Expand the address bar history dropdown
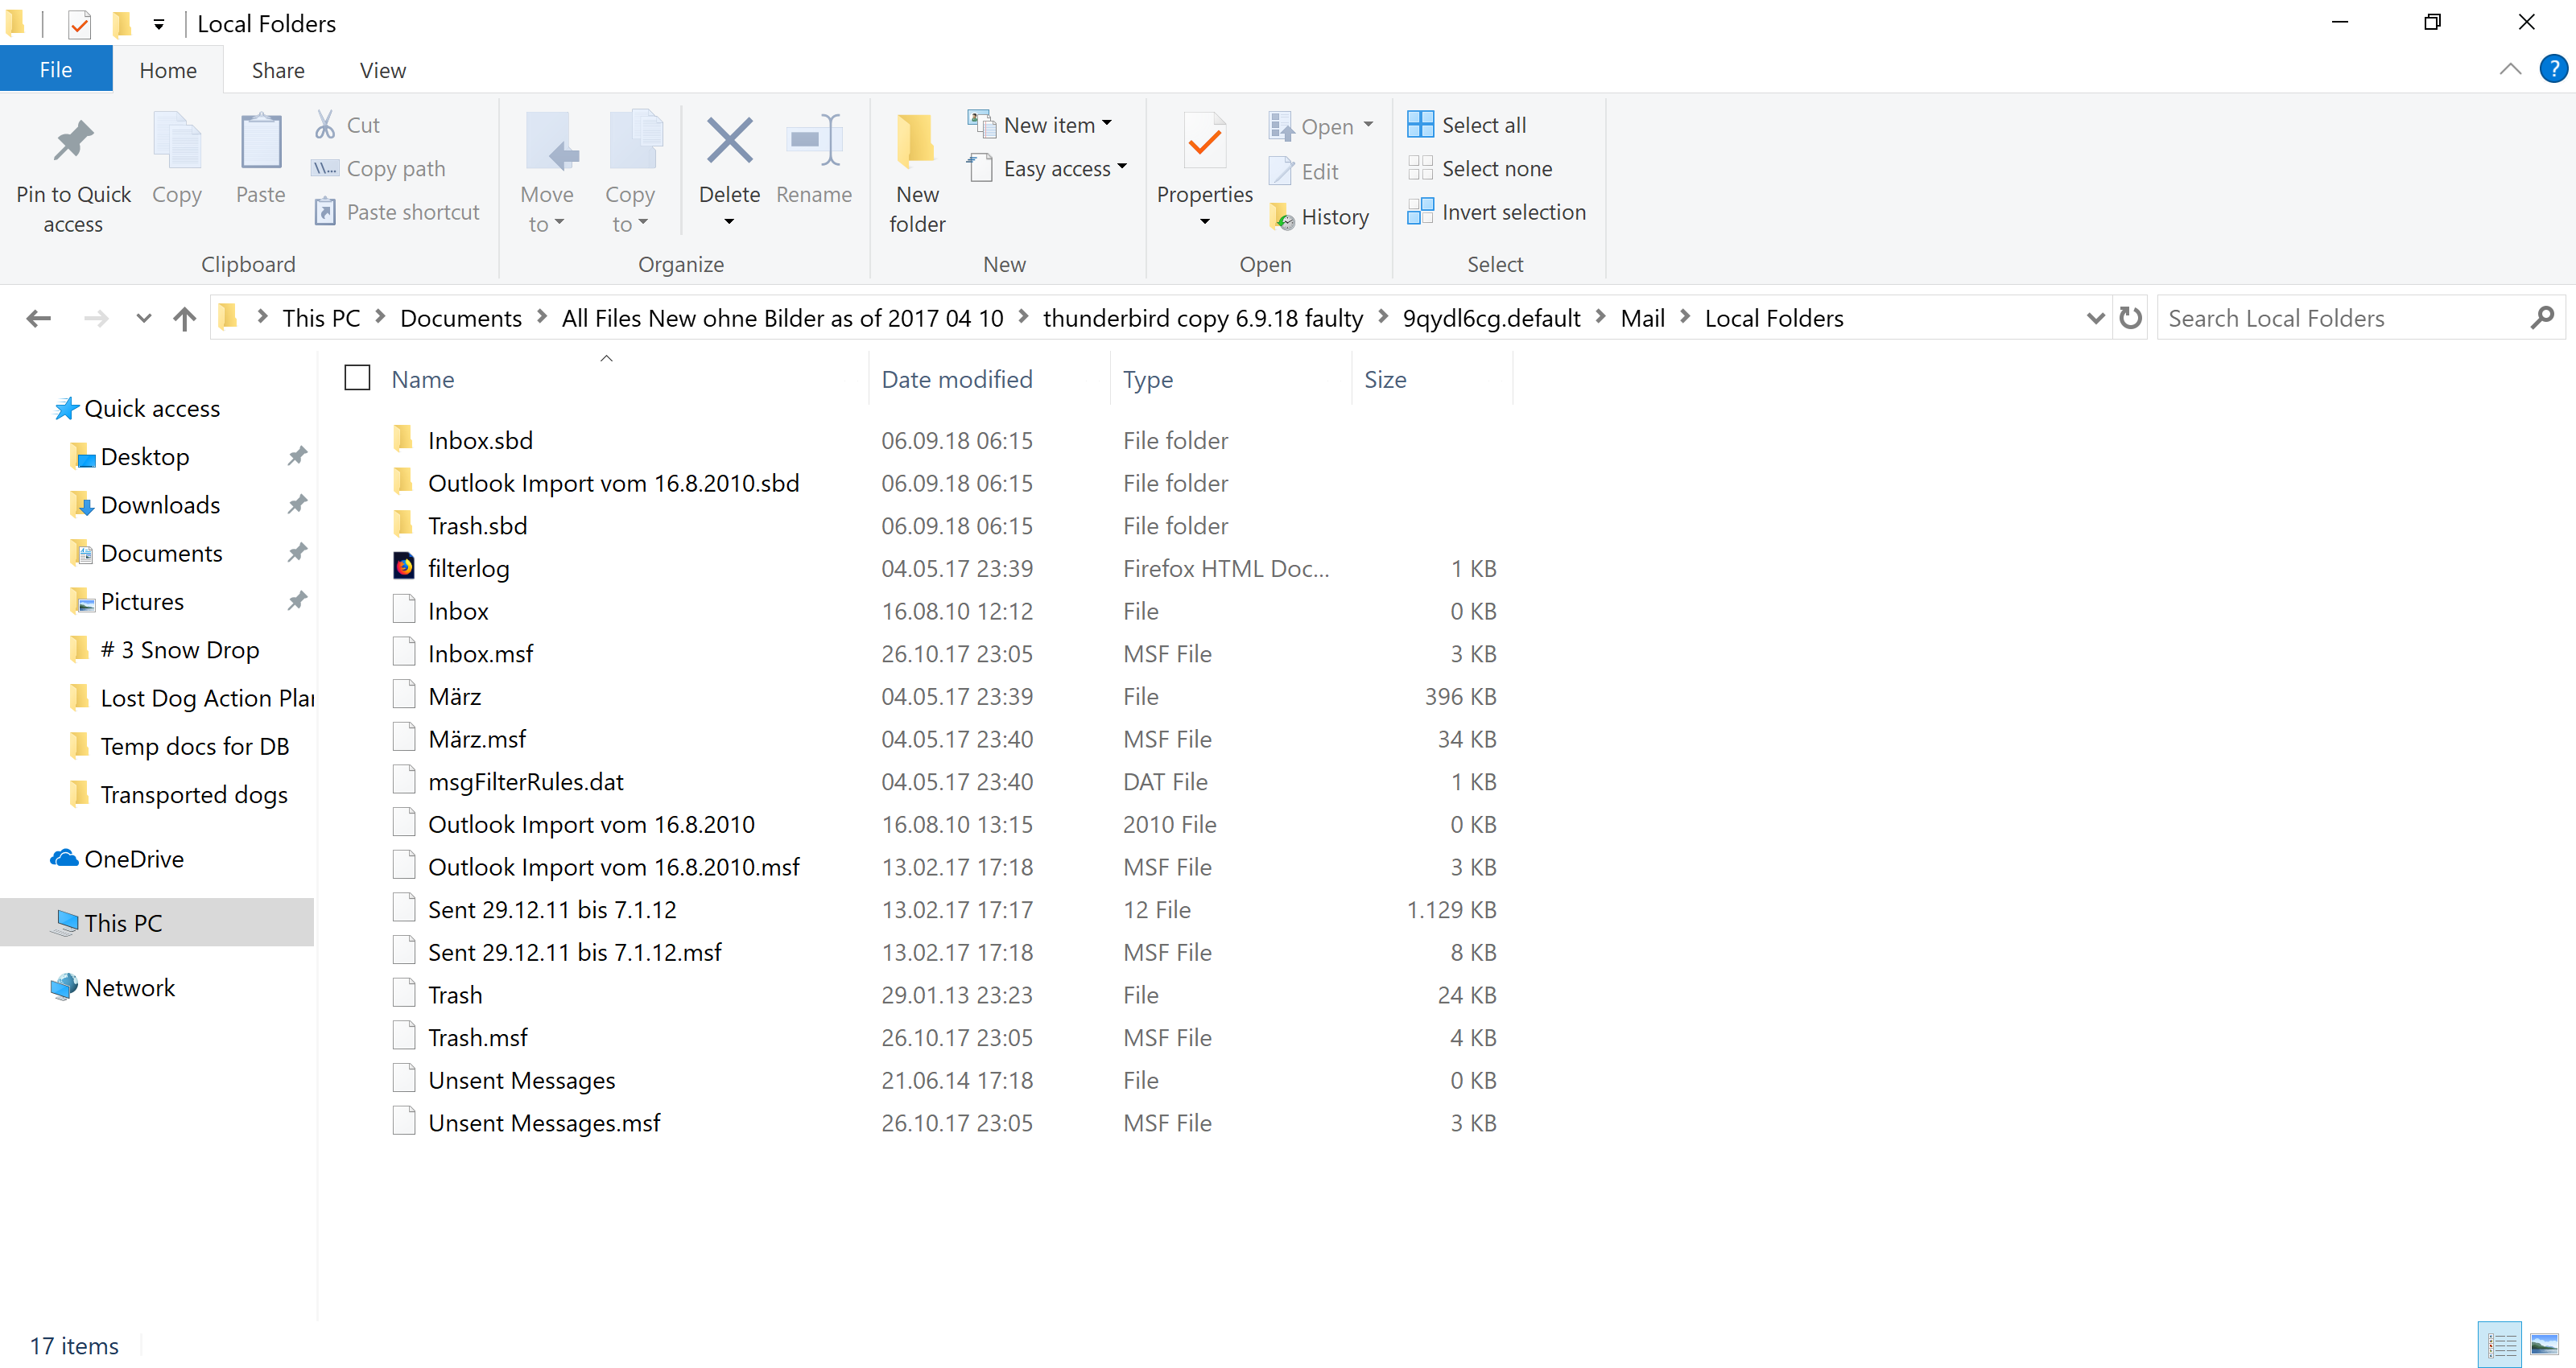This screenshot has width=2576, height=1368. click(2095, 318)
